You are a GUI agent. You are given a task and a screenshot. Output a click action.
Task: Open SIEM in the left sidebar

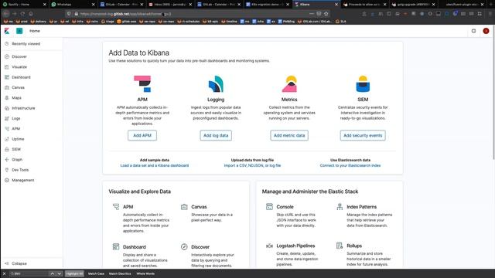point(16,149)
